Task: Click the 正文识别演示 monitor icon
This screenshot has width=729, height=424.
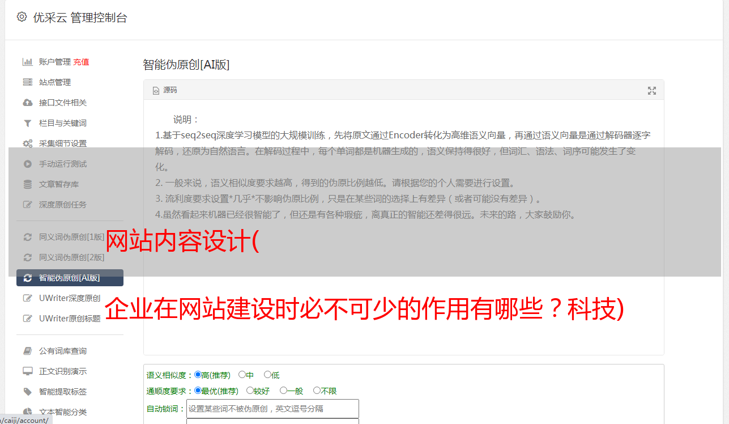Action: pos(27,371)
